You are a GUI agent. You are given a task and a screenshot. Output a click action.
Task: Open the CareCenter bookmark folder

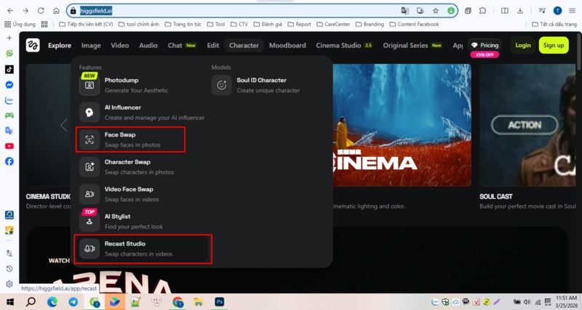[x=333, y=25]
